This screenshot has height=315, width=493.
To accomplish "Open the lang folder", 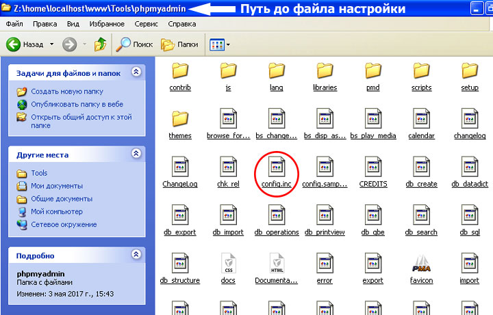I will pyautogui.click(x=277, y=77).
